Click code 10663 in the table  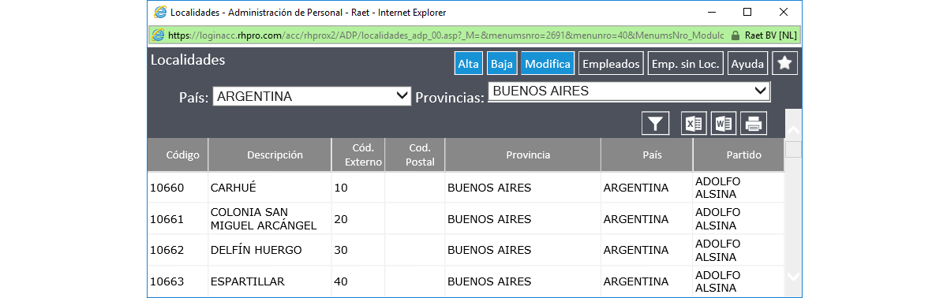tap(167, 281)
